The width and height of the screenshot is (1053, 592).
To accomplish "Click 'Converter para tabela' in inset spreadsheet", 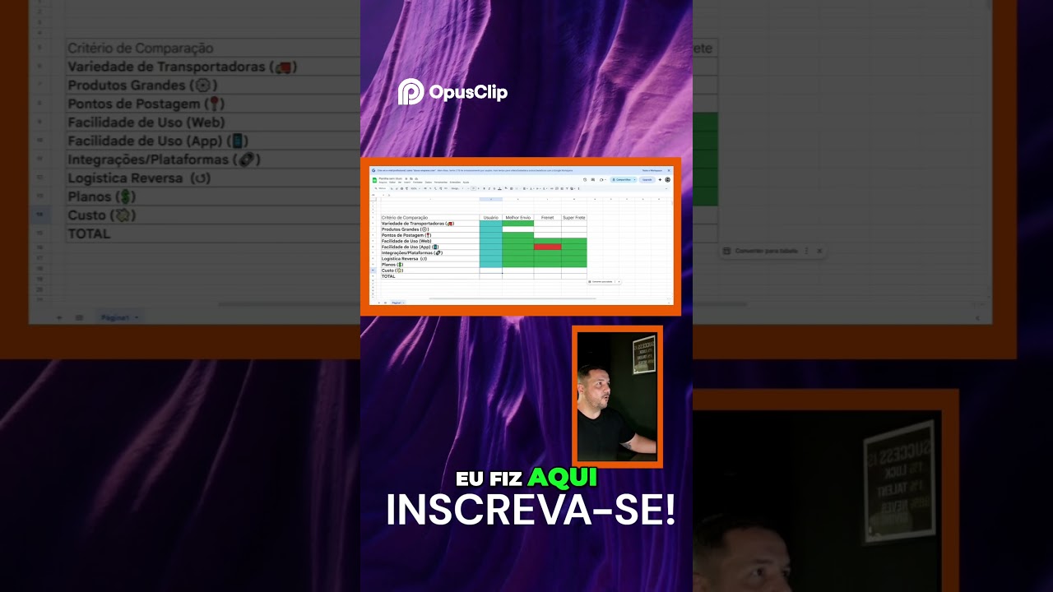I will pyautogui.click(x=602, y=281).
